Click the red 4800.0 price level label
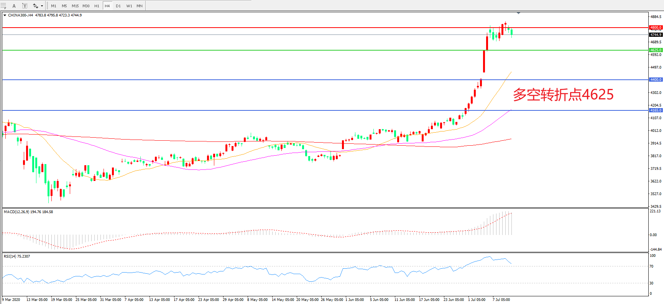Screen dimensions: 664x304 (656, 28)
